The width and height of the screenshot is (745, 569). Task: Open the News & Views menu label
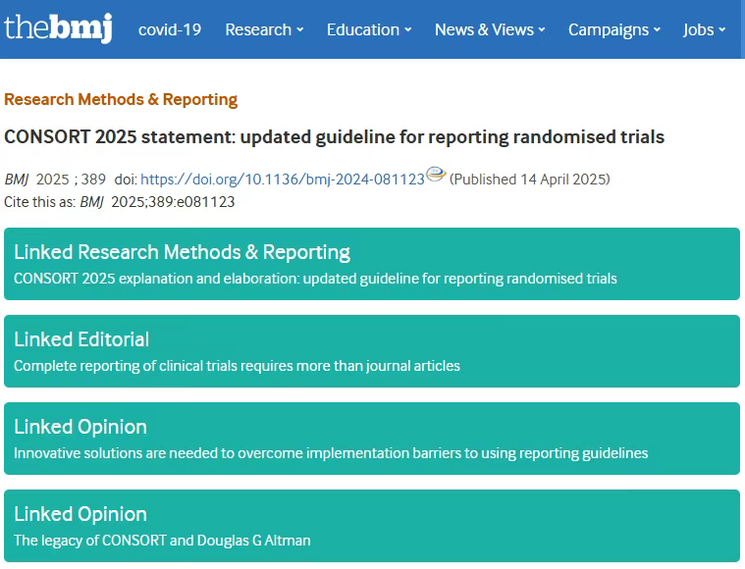(x=484, y=29)
